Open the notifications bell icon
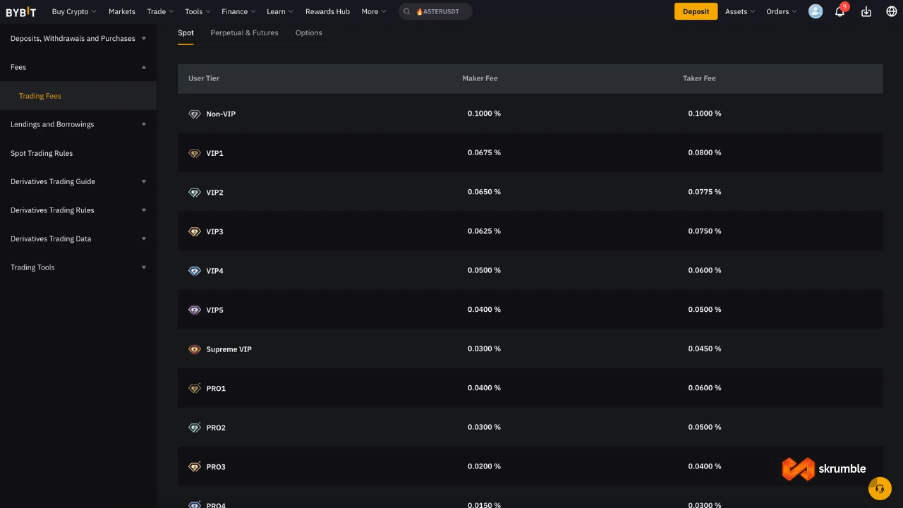Image resolution: width=903 pixels, height=508 pixels. [x=840, y=11]
